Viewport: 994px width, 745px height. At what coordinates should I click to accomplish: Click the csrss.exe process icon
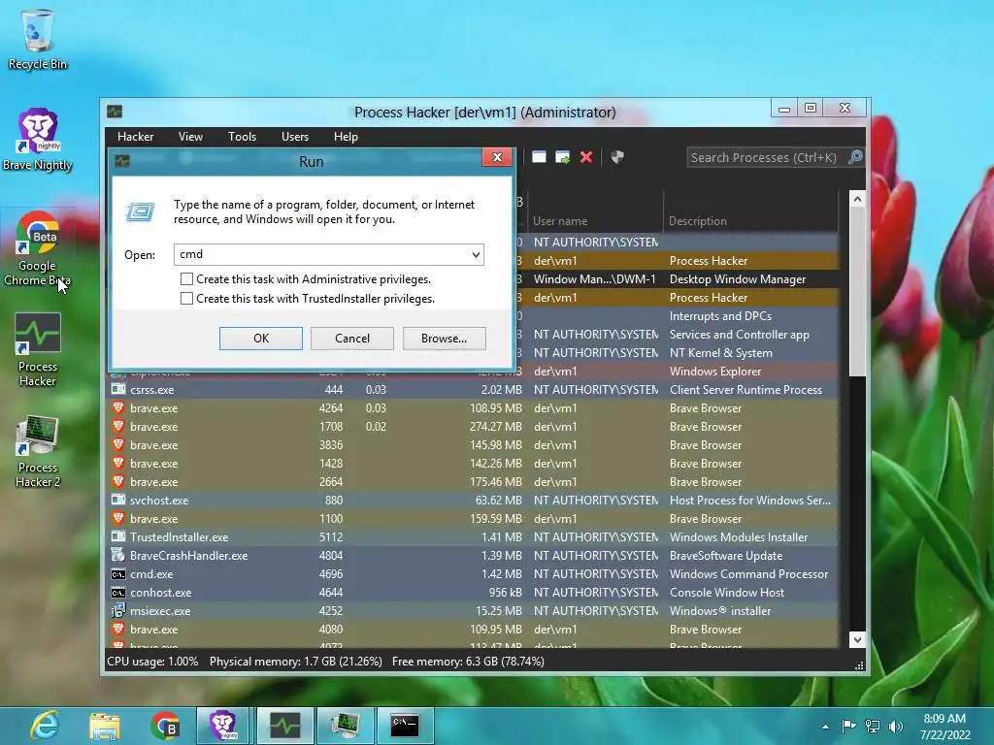pyautogui.click(x=117, y=389)
